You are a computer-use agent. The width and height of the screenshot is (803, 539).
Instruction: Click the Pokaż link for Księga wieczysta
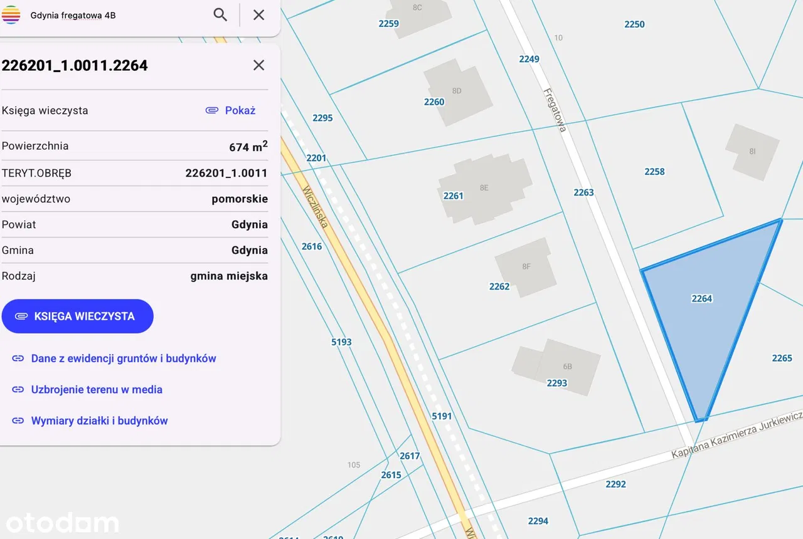240,110
